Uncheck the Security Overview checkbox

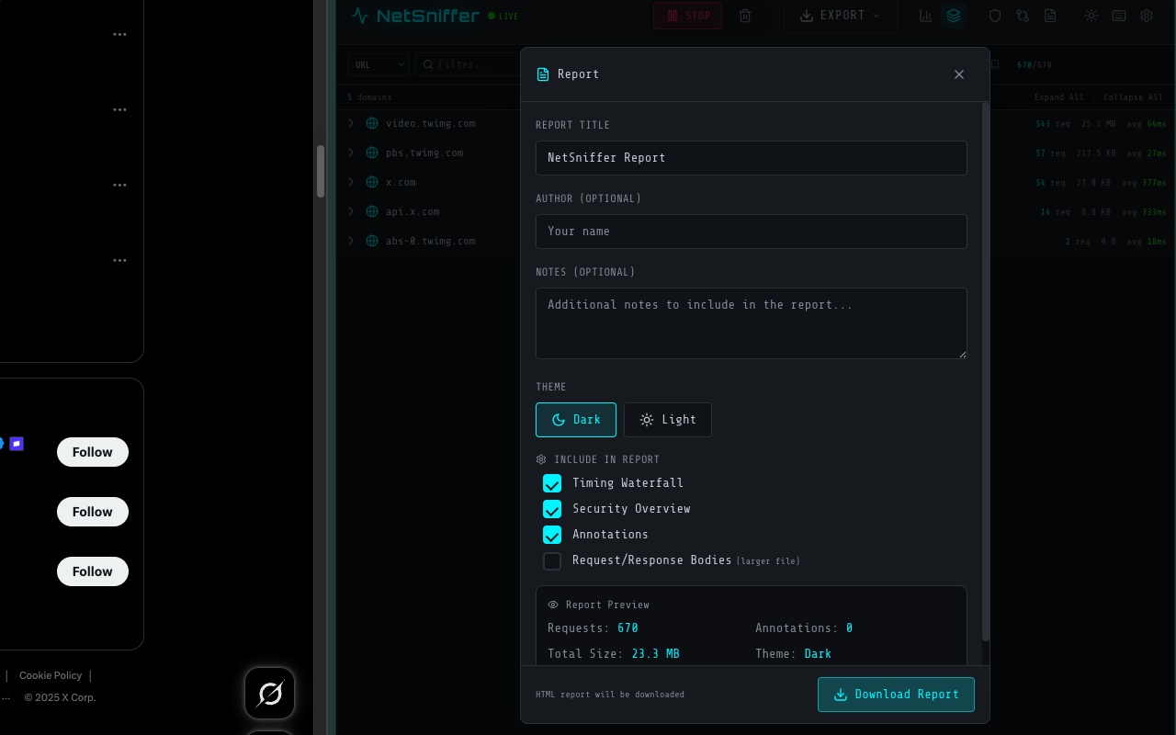552,509
